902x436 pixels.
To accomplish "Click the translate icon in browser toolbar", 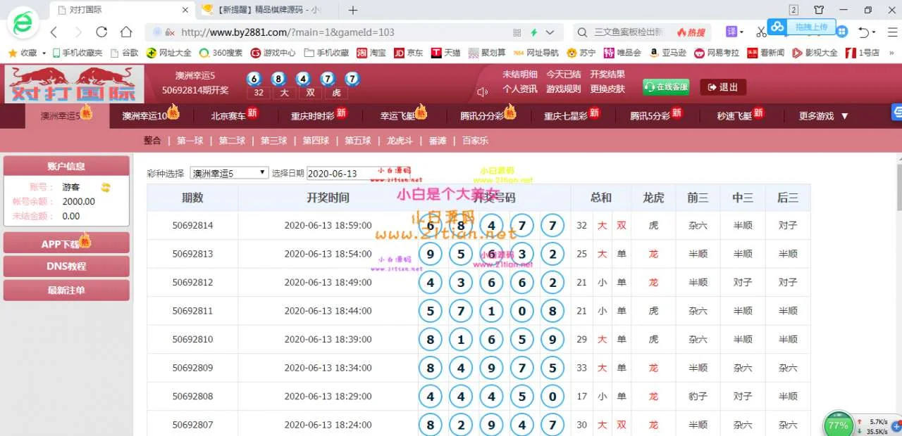I will coord(733,32).
